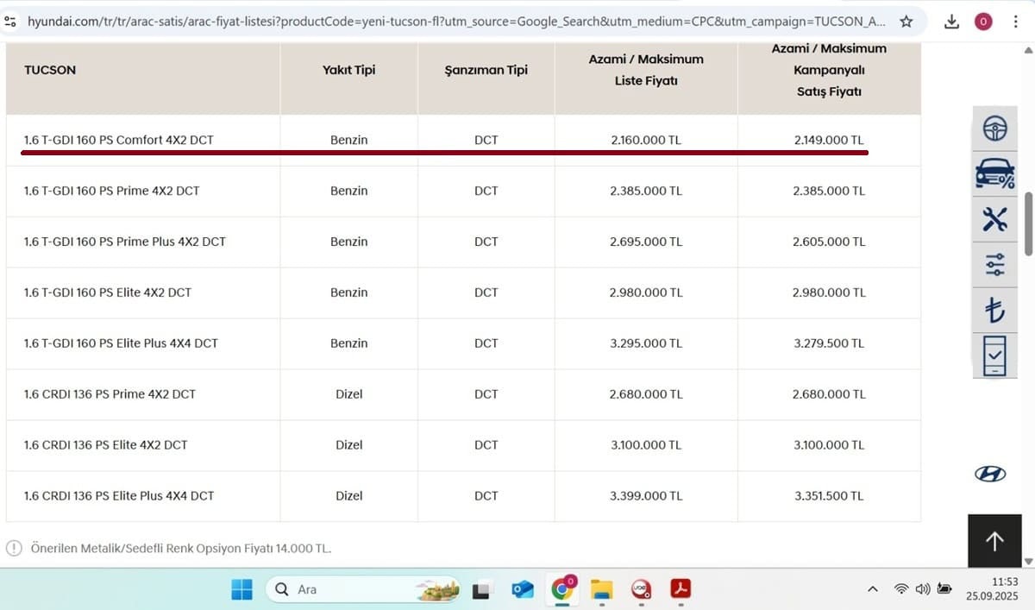Click the scroll-to-top arrow button
The height and width of the screenshot is (610, 1035).
(994, 541)
